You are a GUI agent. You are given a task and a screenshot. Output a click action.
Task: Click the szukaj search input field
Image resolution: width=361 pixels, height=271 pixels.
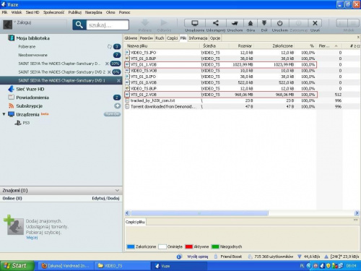click(x=108, y=25)
